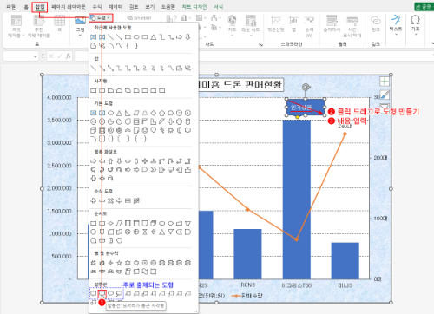Click the recommended charts icon
Viewport: 434px width, 314px height.
[x=171, y=18]
